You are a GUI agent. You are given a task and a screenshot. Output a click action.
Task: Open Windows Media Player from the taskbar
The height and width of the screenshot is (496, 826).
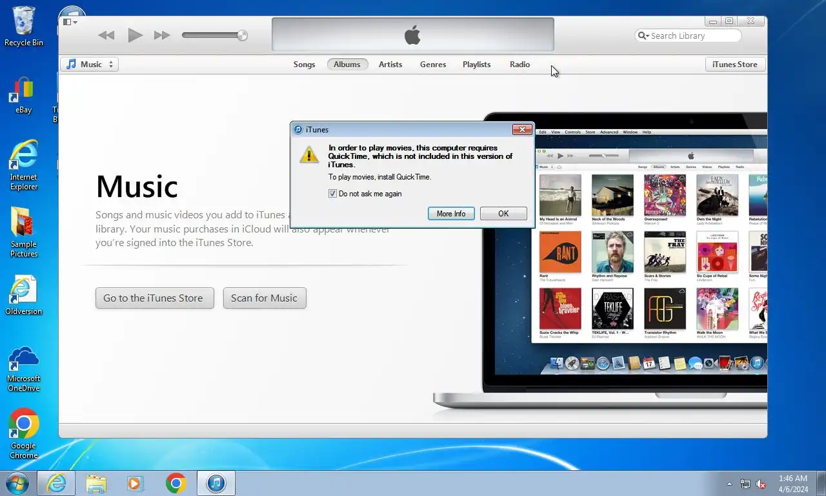pyautogui.click(x=135, y=483)
